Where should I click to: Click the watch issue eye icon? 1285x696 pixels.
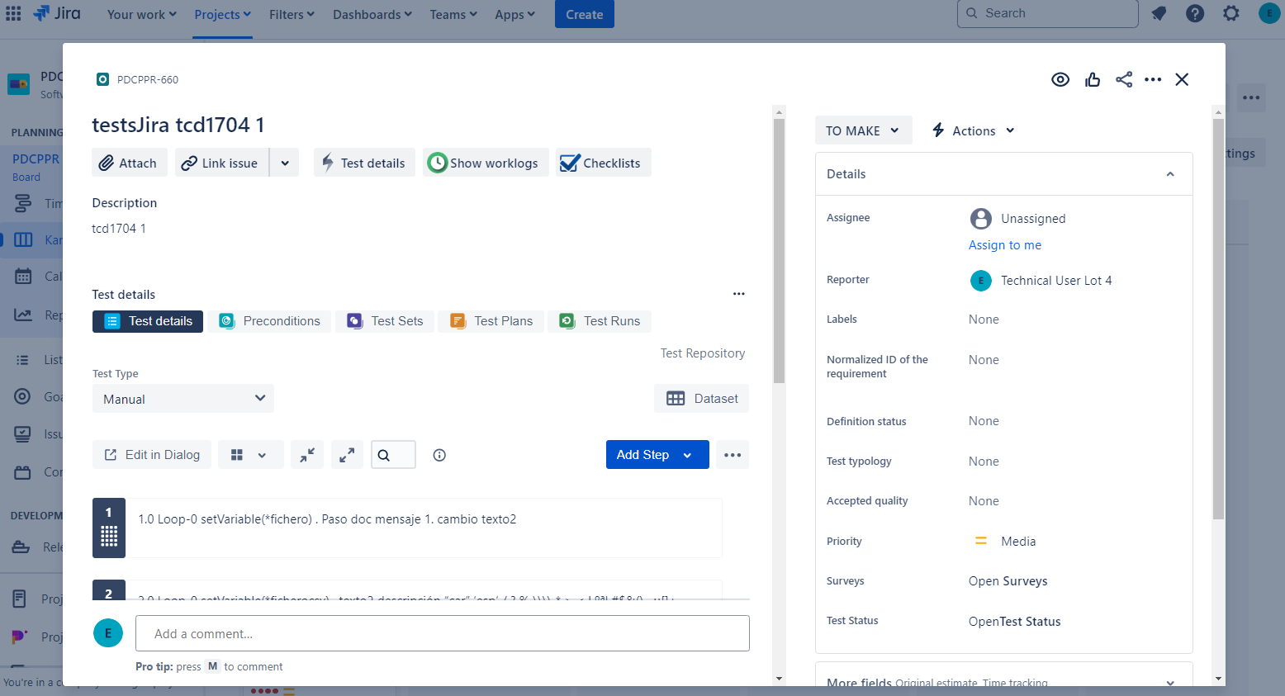(x=1060, y=79)
